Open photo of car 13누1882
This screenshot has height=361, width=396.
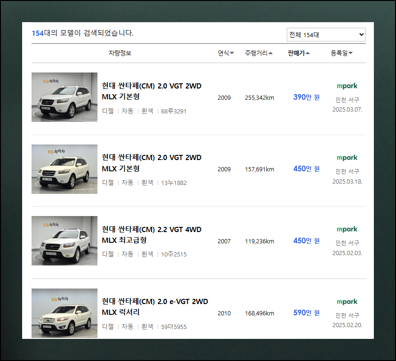coord(65,169)
